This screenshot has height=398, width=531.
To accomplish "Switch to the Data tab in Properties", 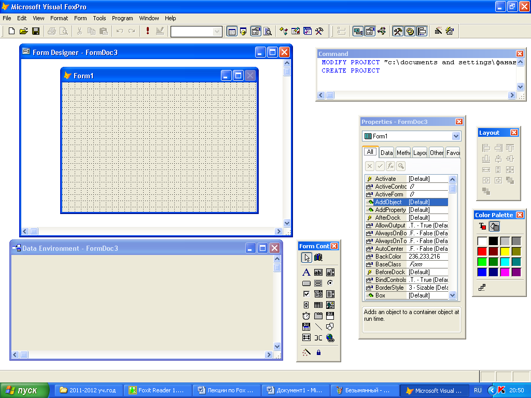I will coord(386,153).
